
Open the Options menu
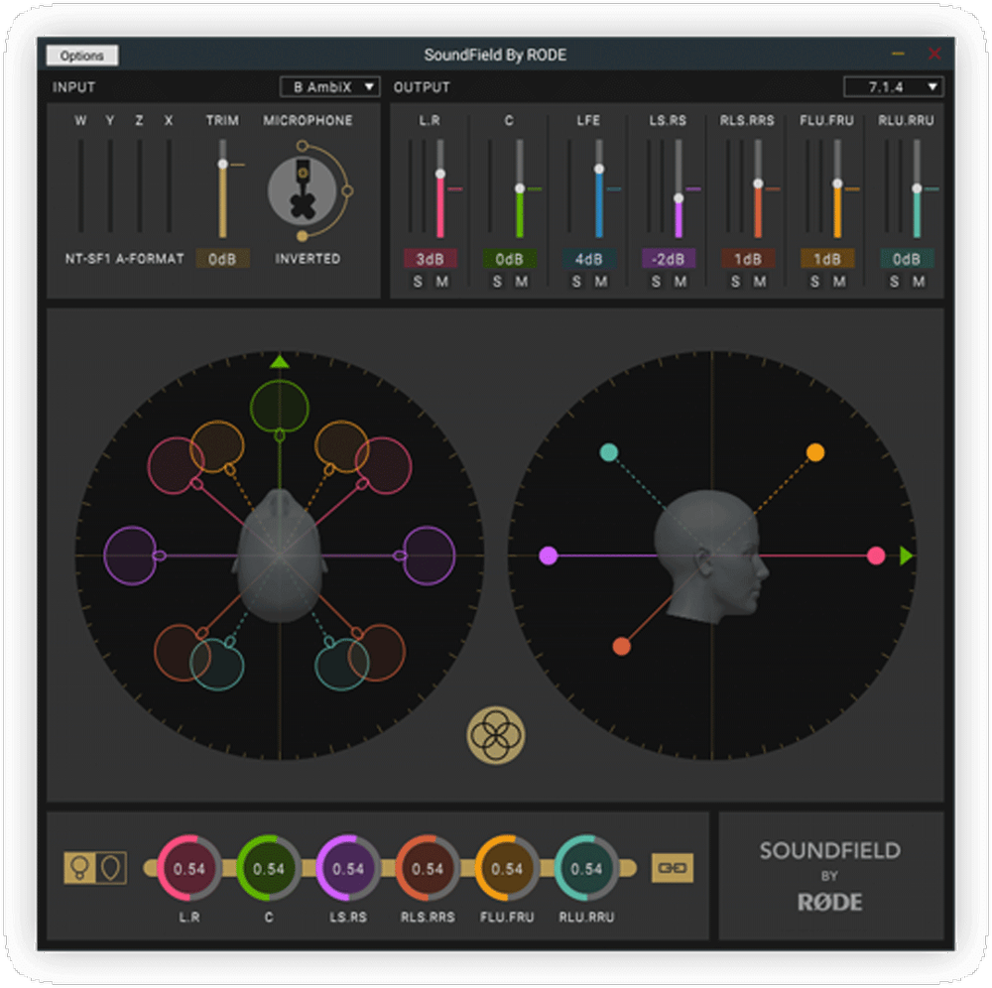(x=81, y=56)
